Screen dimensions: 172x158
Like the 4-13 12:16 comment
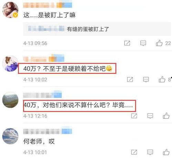(166, 116)
